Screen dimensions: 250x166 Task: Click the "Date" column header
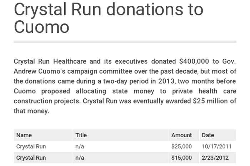pos(208,135)
